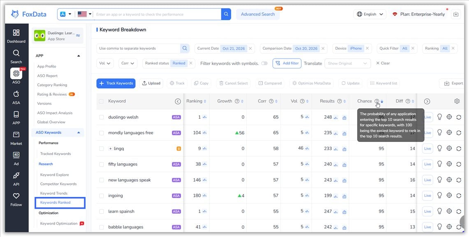Expand the lingq keyword plus sign
469x237 pixels.
[110, 148]
